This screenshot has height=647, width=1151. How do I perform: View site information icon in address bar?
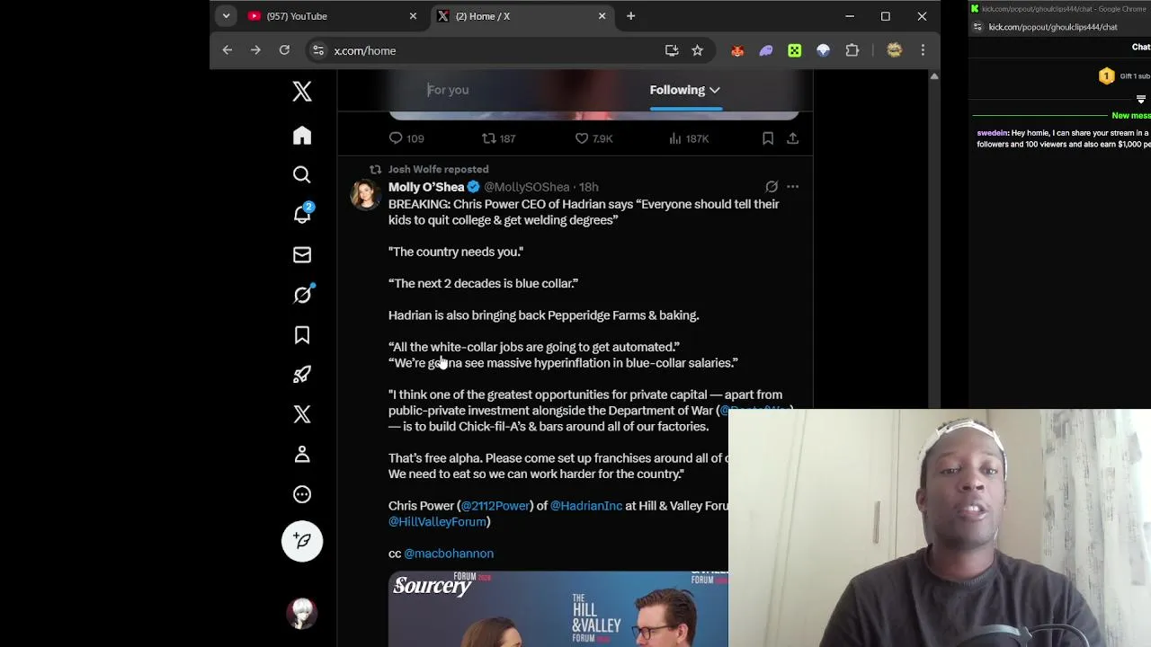(318, 50)
